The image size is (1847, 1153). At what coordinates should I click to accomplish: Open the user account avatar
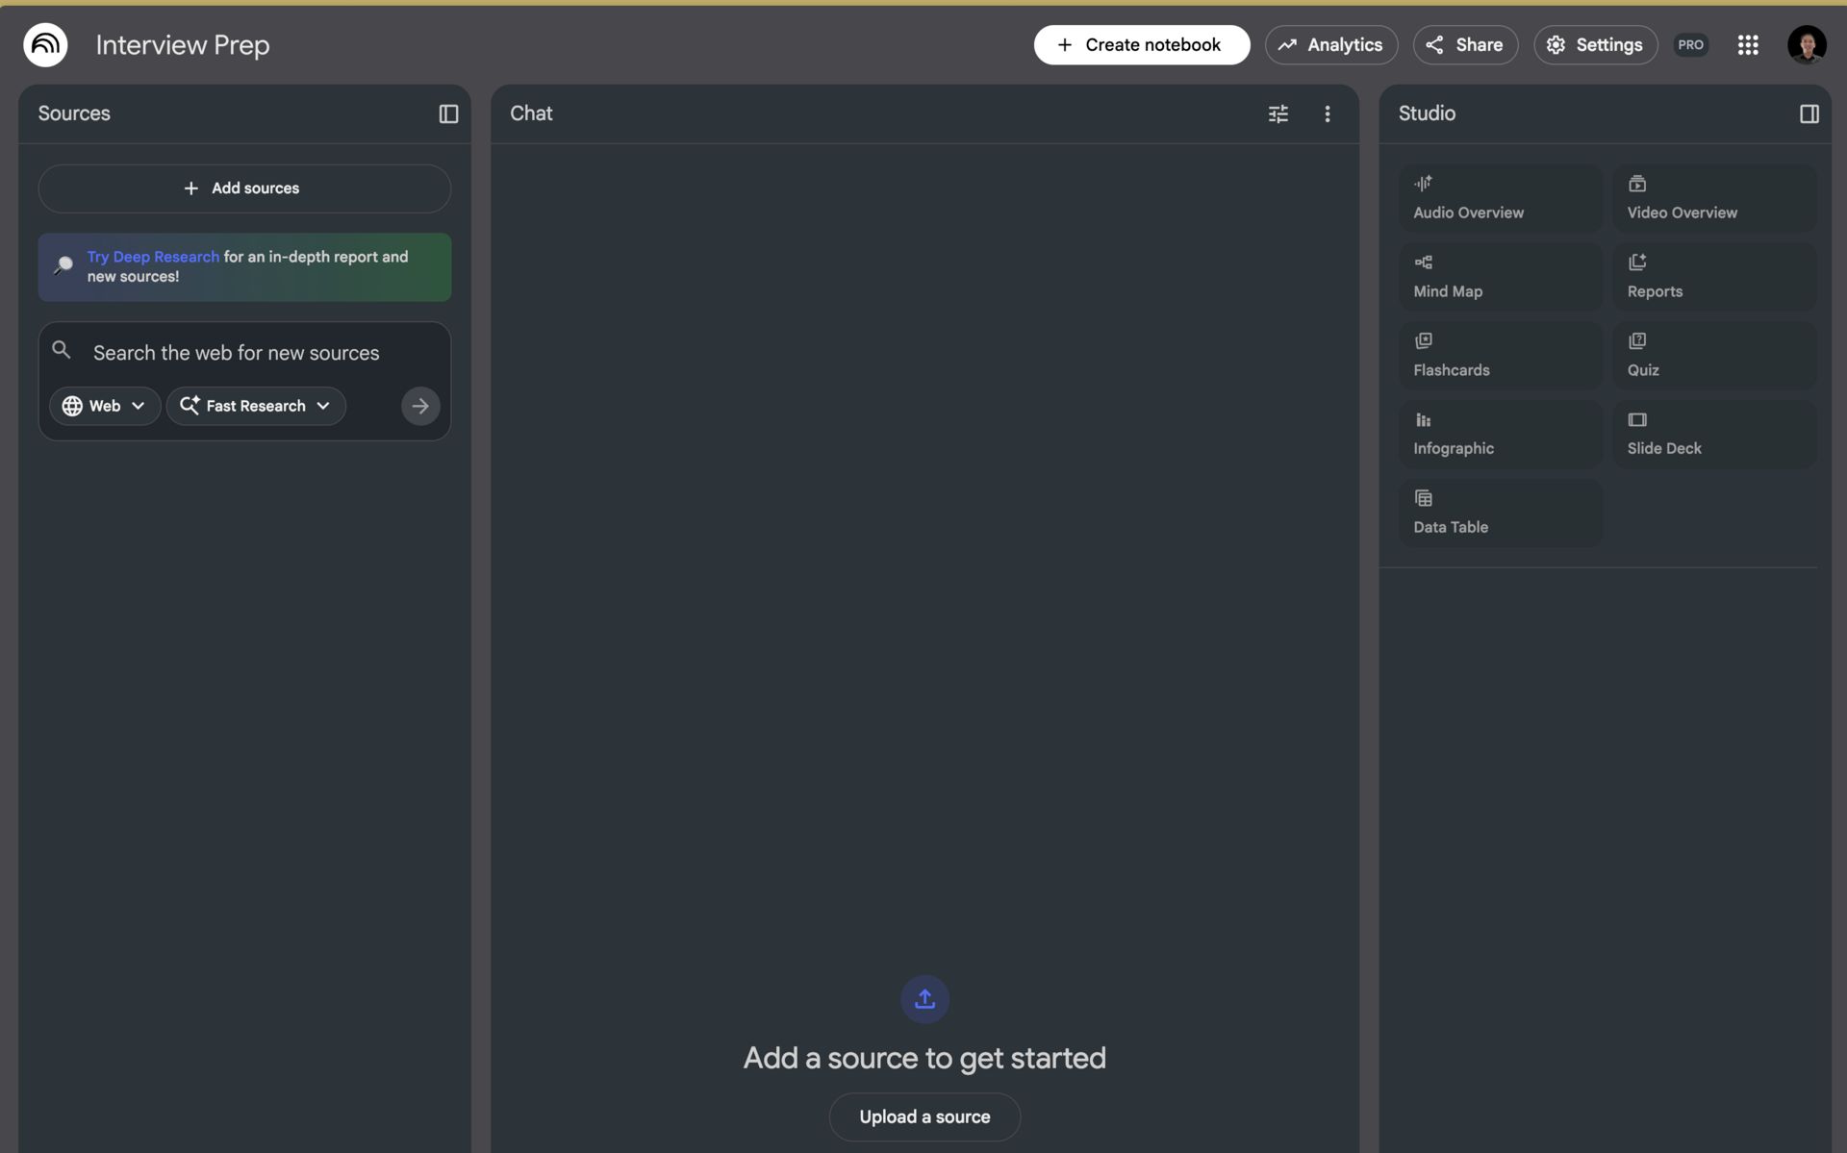pyautogui.click(x=1806, y=45)
